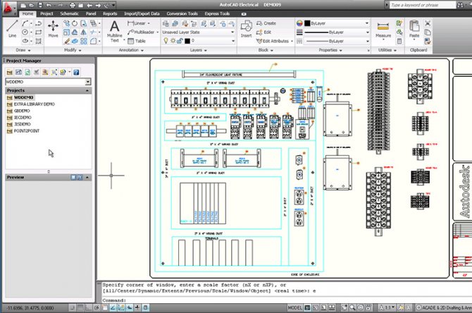Click the Mirror tool in Modify panel
Image resolution: width=472 pixels, height=313 pixels.
(x=84, y=32)
